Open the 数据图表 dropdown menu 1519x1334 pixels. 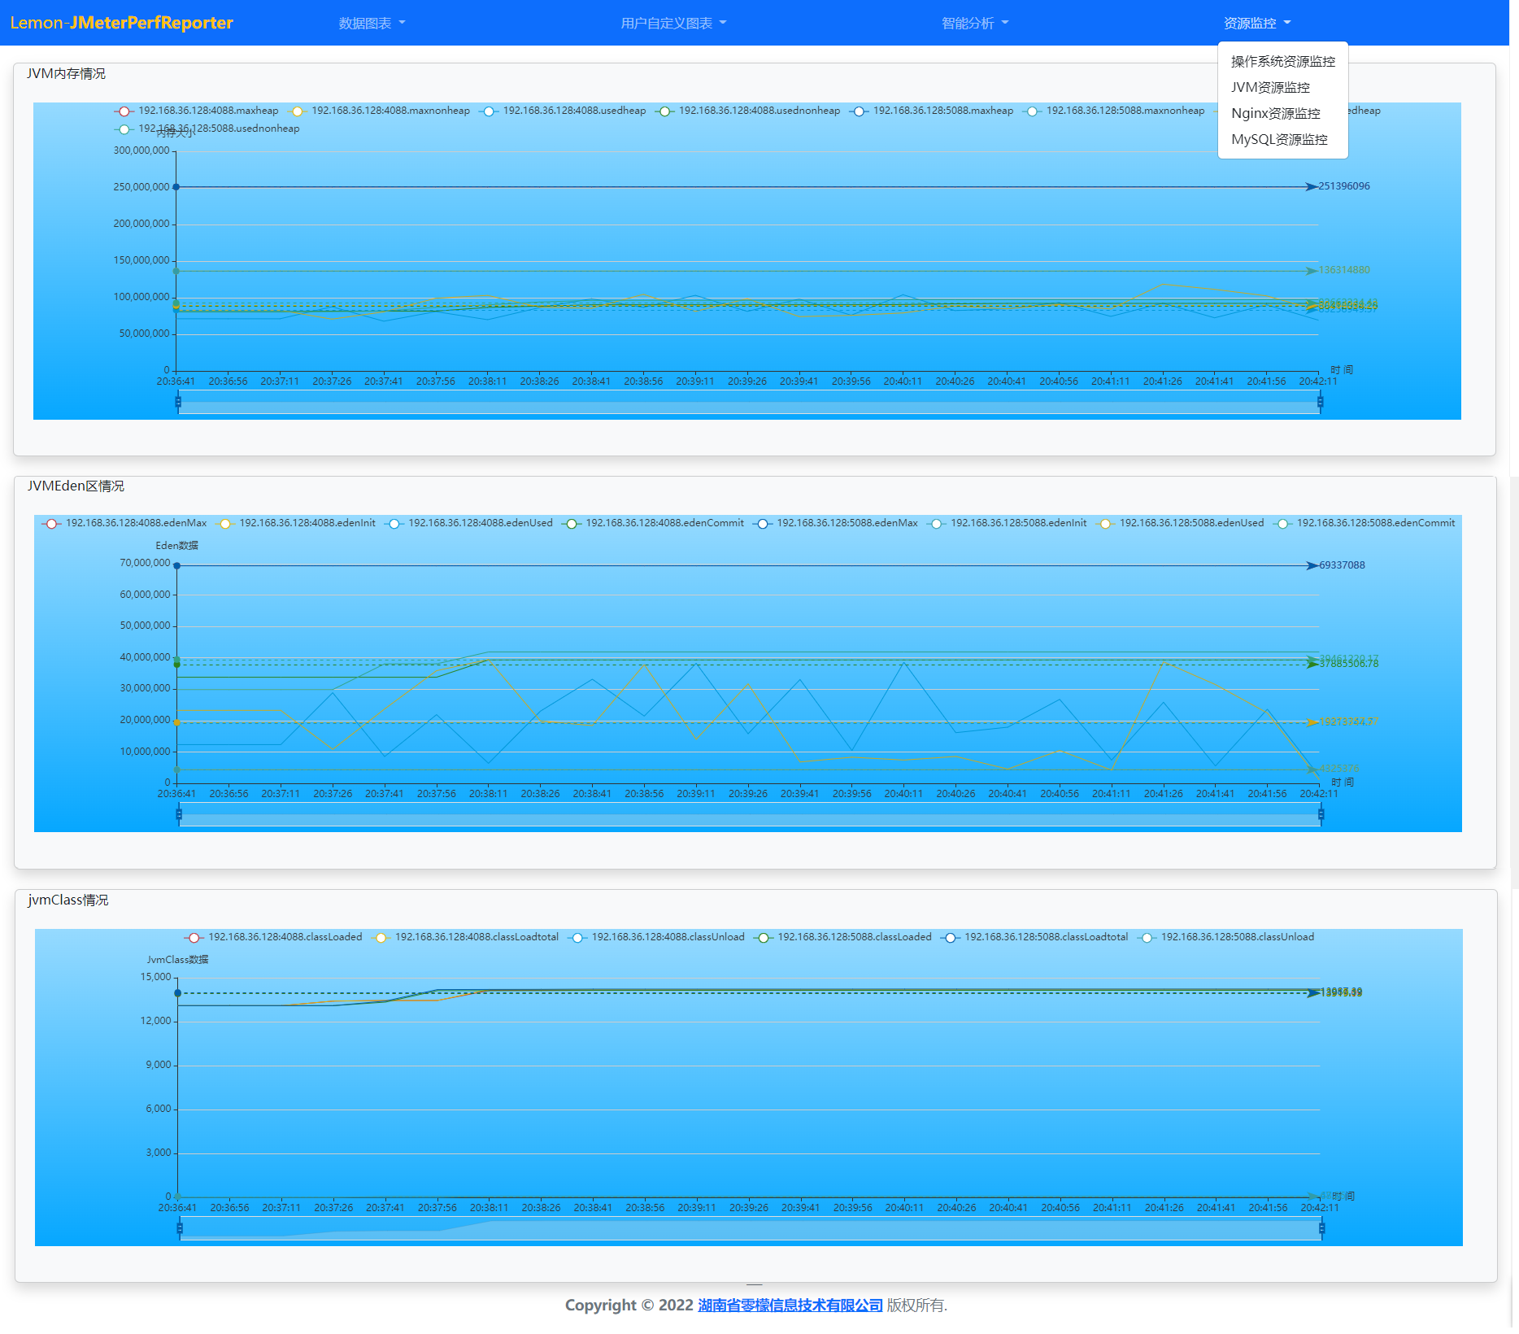coord(372,23)
